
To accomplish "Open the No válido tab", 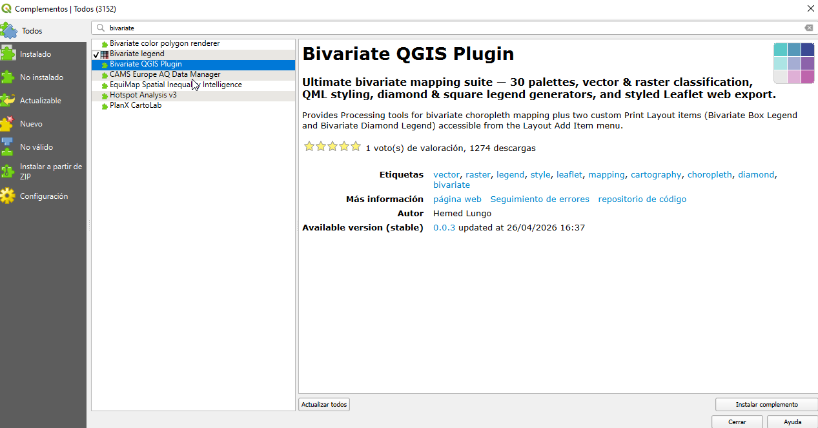I will coord(43,147).
